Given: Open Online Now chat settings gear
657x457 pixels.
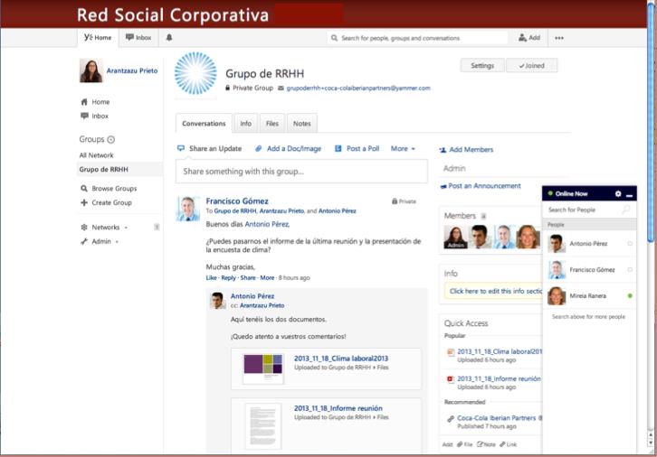Looking at the screenshot, I should point(618,194).
